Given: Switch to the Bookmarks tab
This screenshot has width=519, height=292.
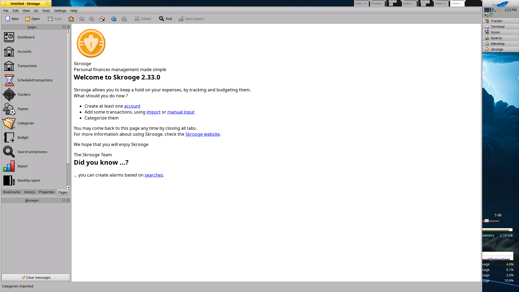Looking at the screenshot, I should [12, 192].
